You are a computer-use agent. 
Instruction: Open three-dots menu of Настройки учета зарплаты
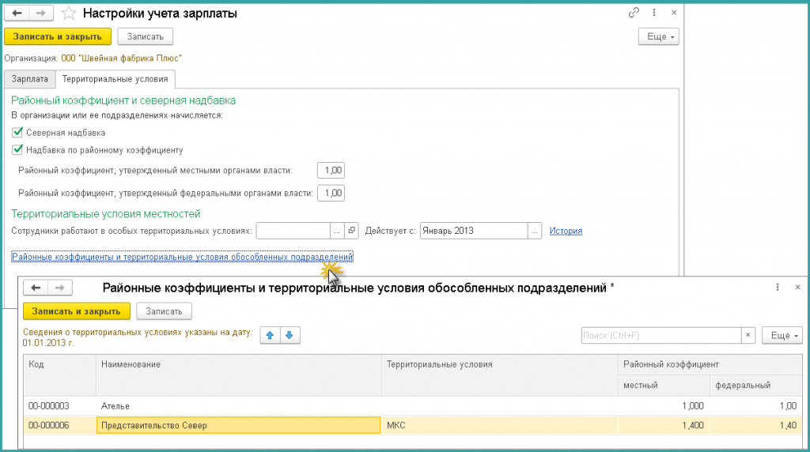point(654,13)
